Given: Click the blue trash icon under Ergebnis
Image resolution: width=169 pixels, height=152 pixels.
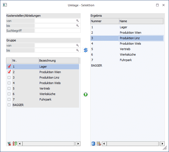Looking at the screenshot, I should (x=93, y=144).
